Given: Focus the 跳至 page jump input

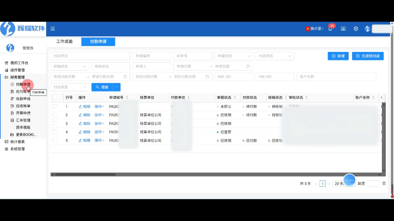Looking at the screenshot, I should tap(373, 184).
